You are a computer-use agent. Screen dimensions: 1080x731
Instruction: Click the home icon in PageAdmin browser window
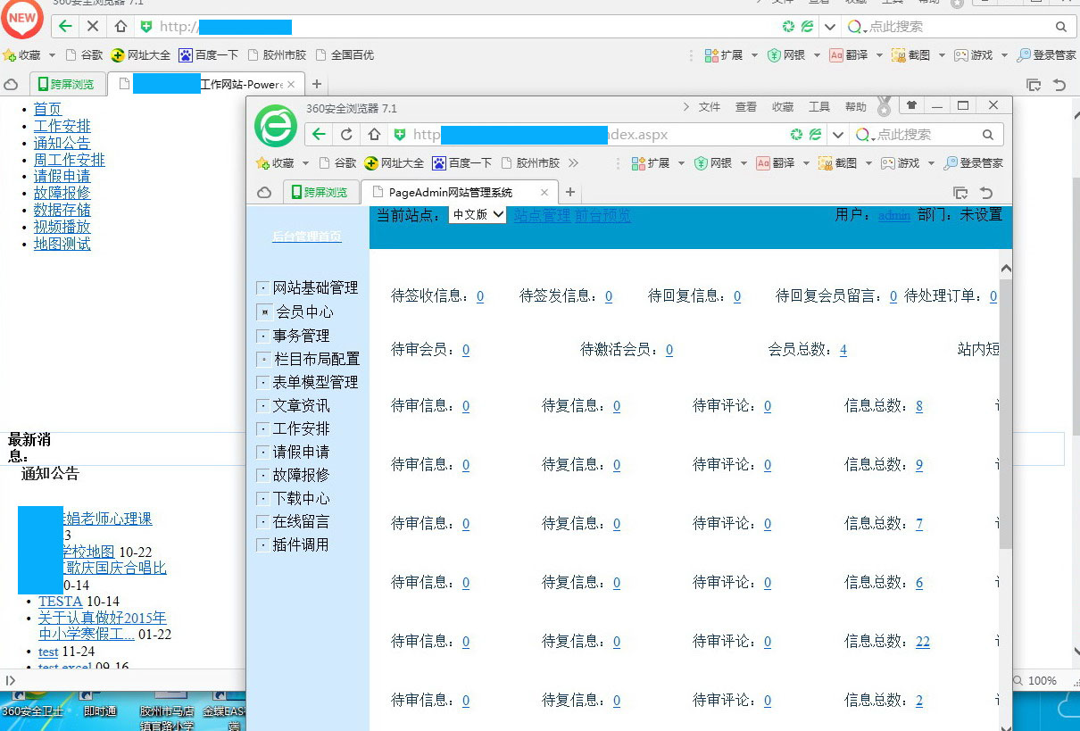click(x=374, y=135)
